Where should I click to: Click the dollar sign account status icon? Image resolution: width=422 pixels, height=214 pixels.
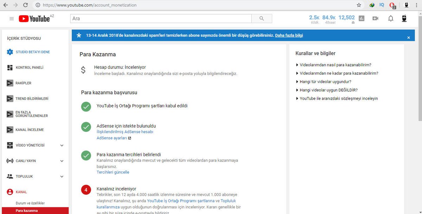(83, 70)
